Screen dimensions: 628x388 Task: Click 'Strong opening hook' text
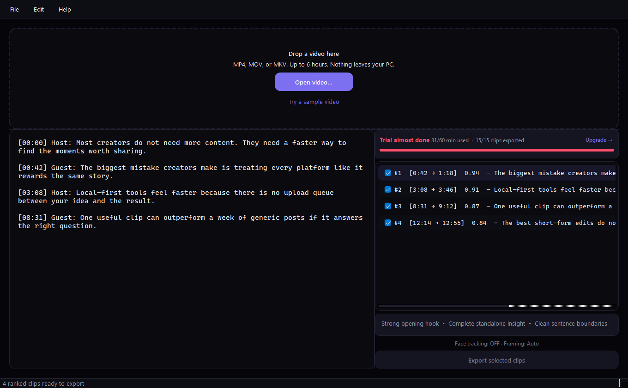(410, 324)
